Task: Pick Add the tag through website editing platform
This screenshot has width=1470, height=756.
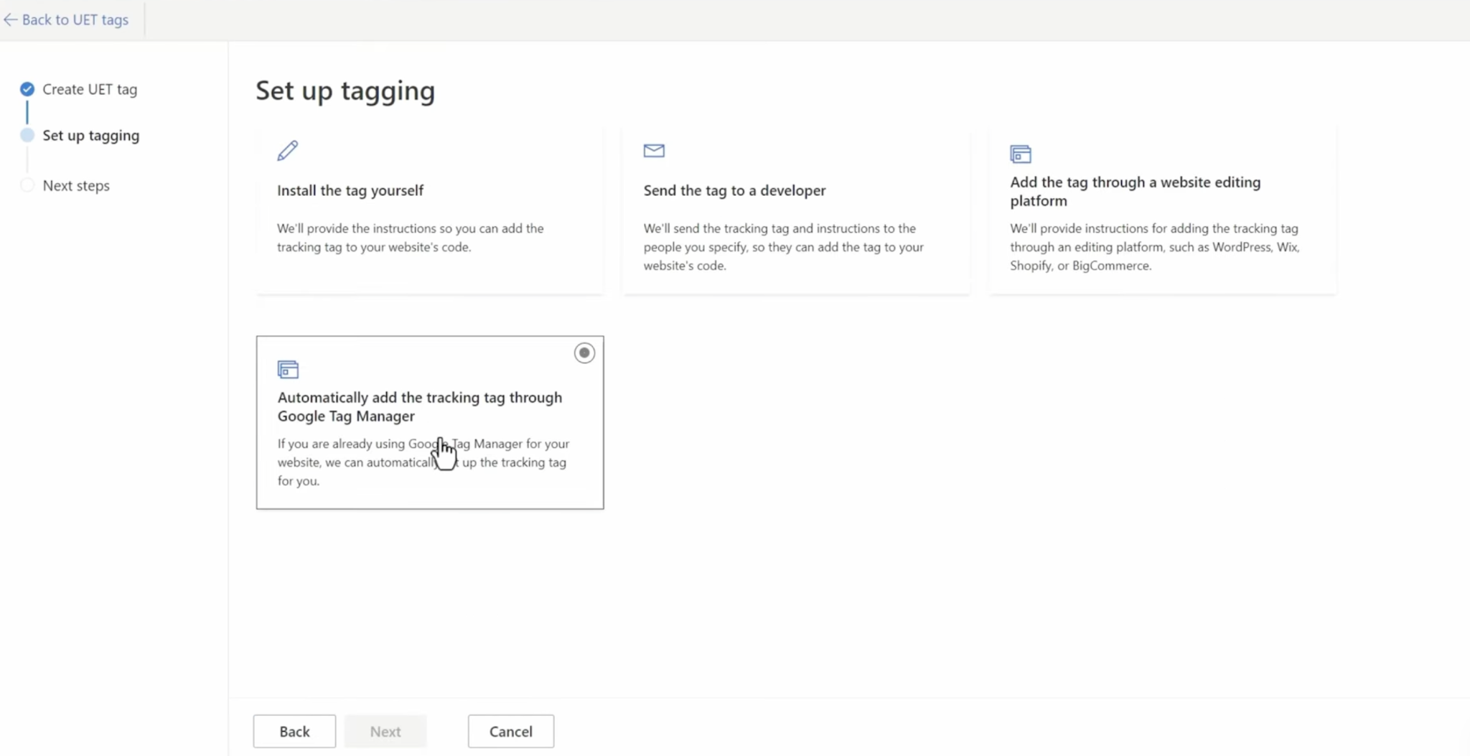Action: [1163, 211]
